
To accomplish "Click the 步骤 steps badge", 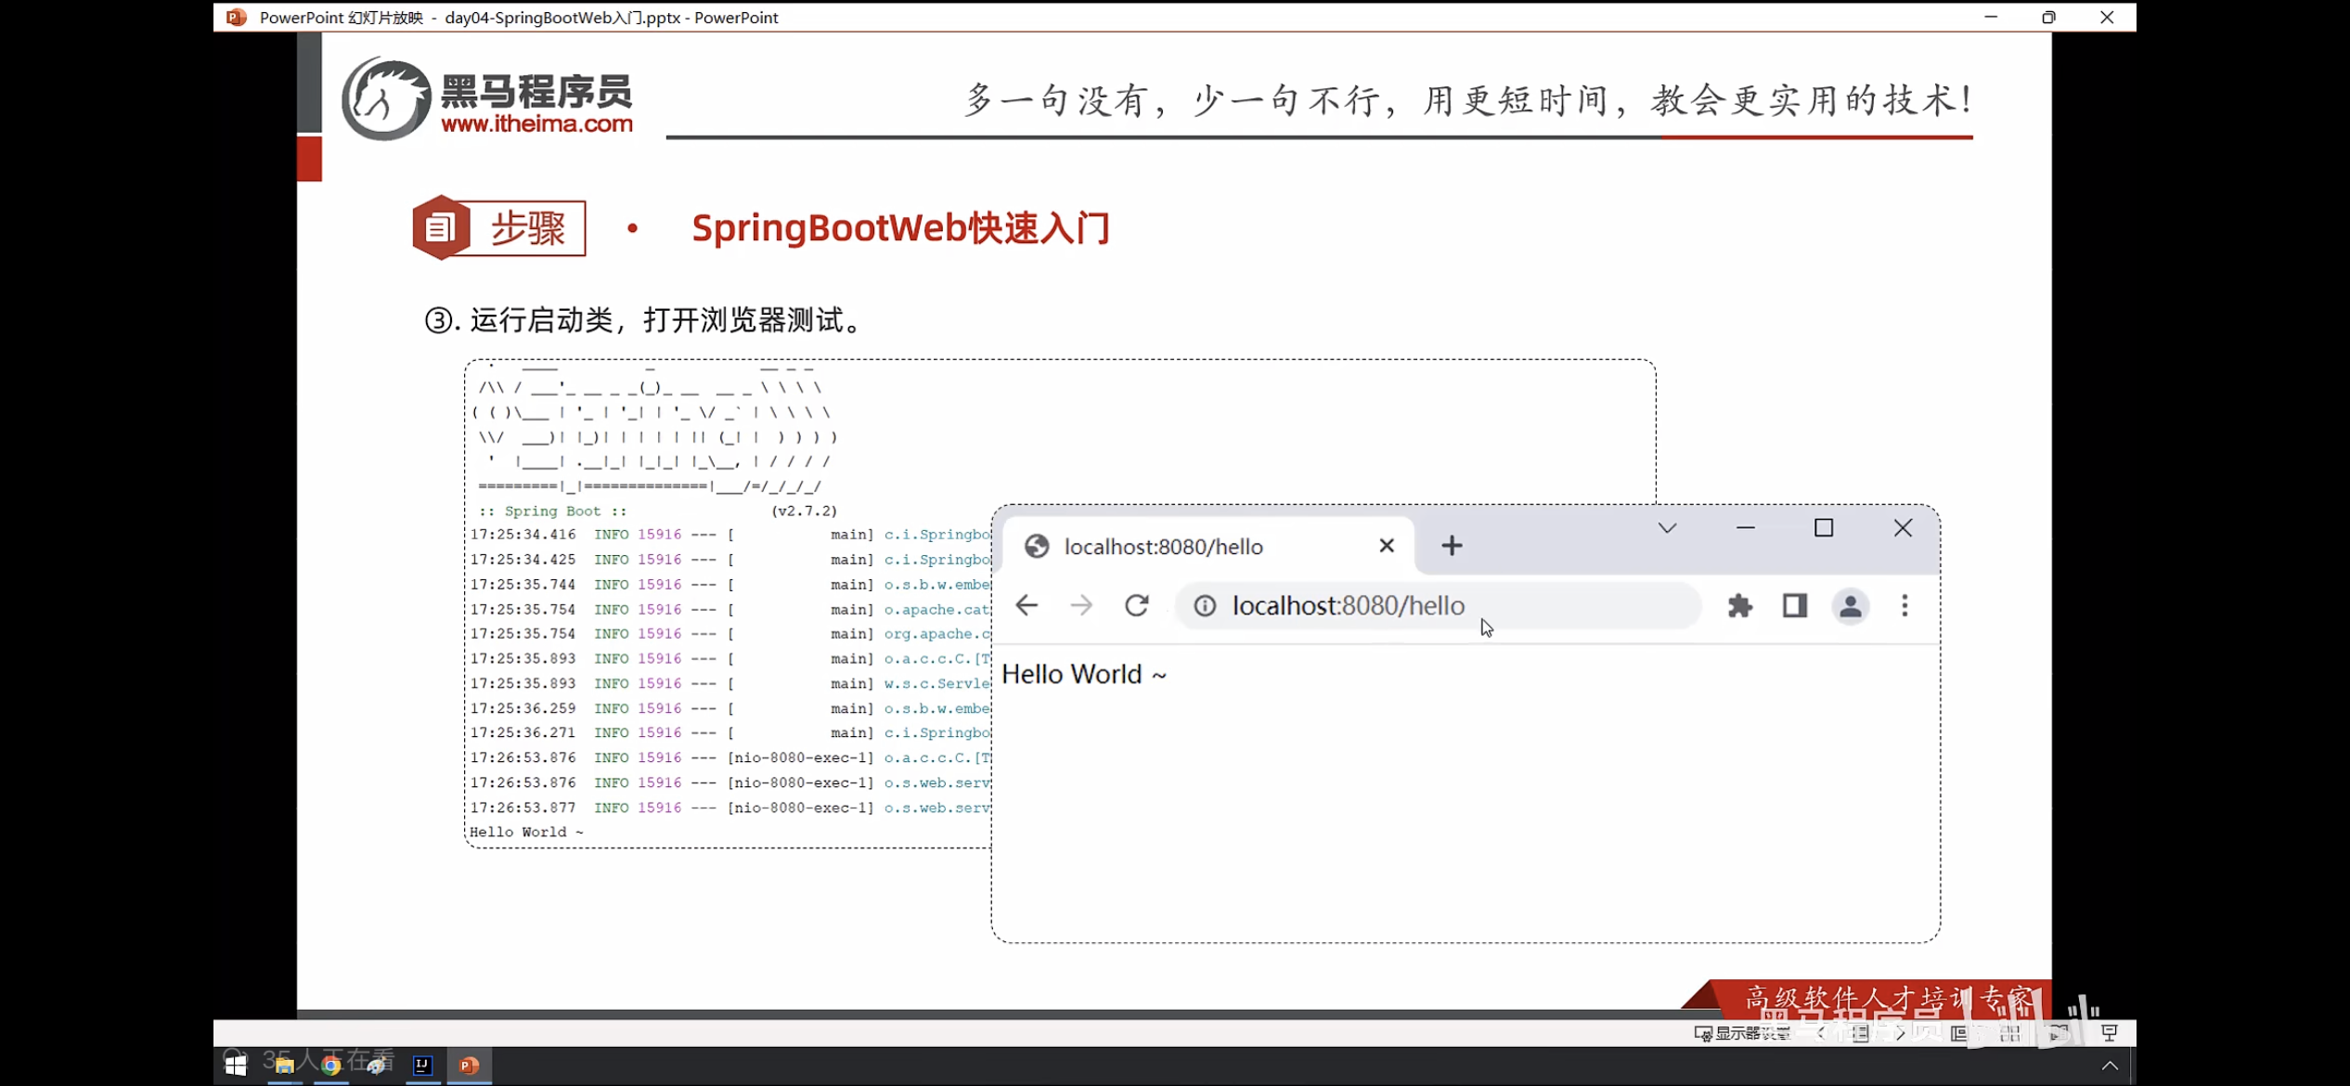I will coord(499,227).
